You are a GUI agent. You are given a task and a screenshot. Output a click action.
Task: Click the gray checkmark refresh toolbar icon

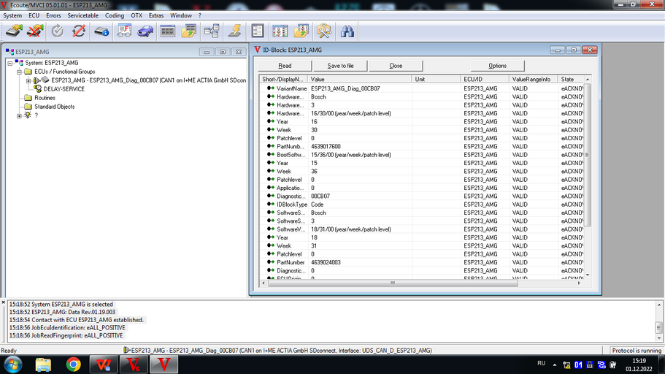pyautogui.click(x=58, y=31)
